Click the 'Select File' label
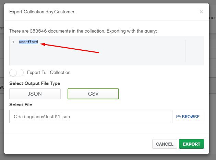The width and height of the screenshot is (216, 160). 21,104
